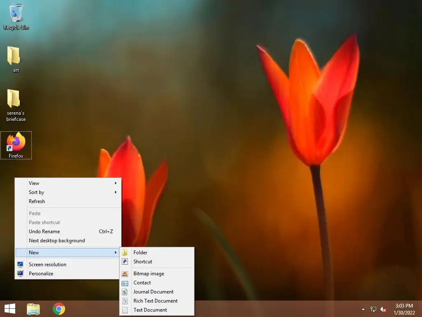
Task: Click the Shortcut arrow icon in submenu
Action: click(x=125, y=262)
